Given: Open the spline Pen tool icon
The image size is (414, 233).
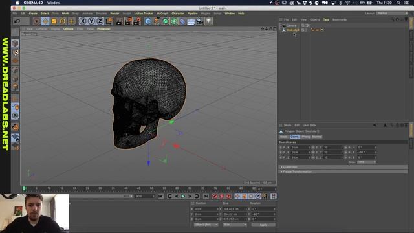Looking at the screenshot, I should coord(157,21).
